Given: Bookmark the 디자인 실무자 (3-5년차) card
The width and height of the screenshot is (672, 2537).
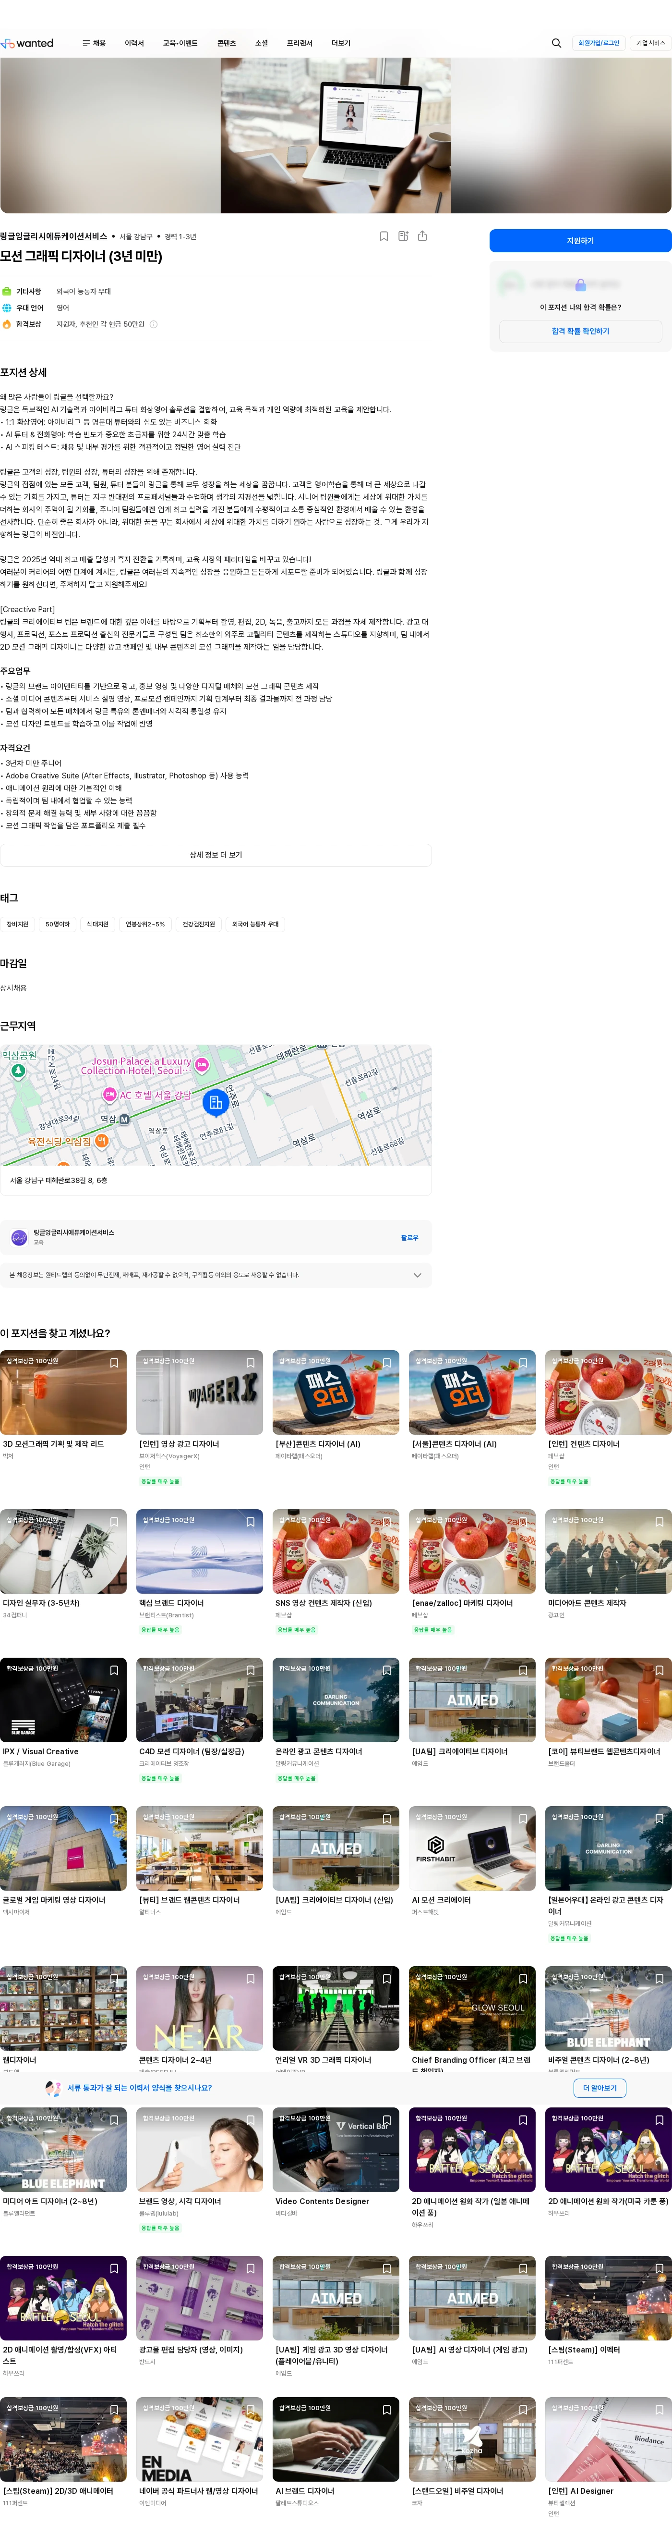Looking at the screenshot, I should pos(114,1522).
